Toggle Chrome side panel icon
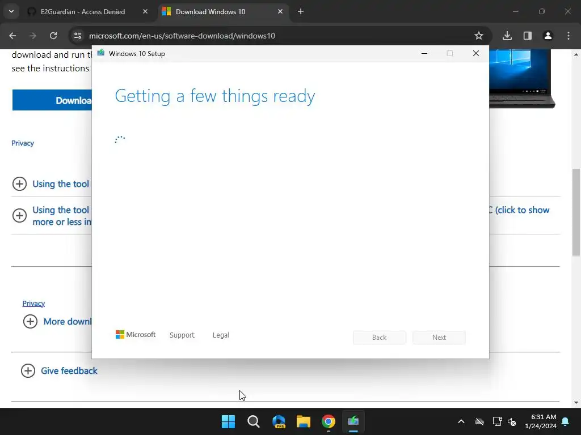The width and height of the screenshot is (581, 435). click(x=528, y=36)
